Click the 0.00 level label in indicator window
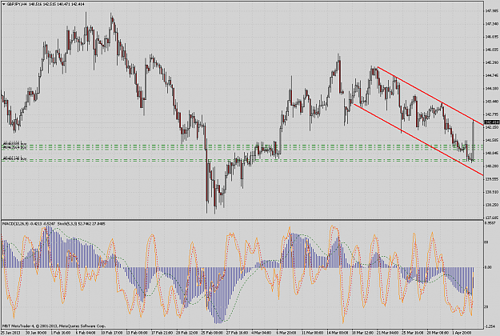 [488, 267]
